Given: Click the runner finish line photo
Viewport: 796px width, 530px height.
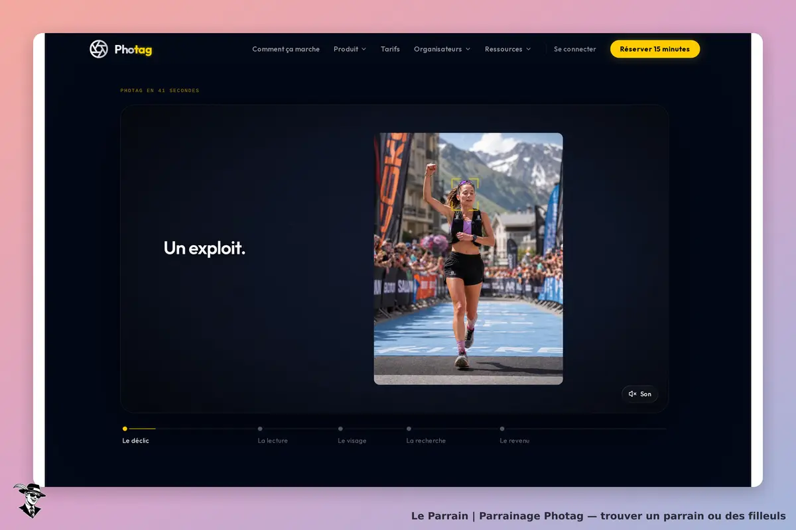Looking at the screenshot, I should click(x=468, y=259).
